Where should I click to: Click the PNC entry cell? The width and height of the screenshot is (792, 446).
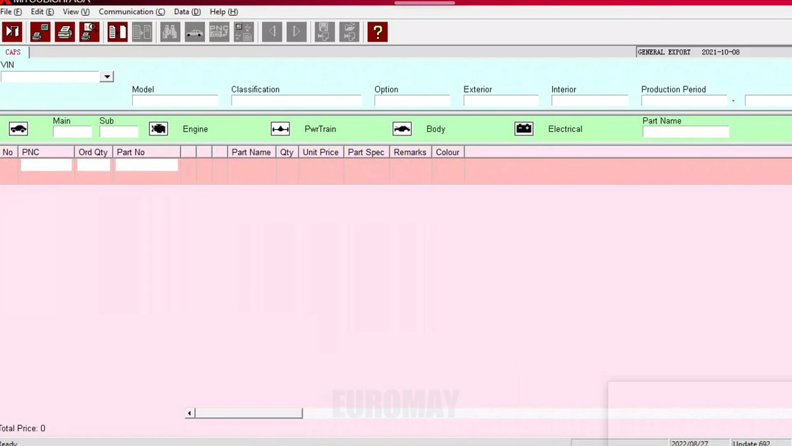pos(46,165)
